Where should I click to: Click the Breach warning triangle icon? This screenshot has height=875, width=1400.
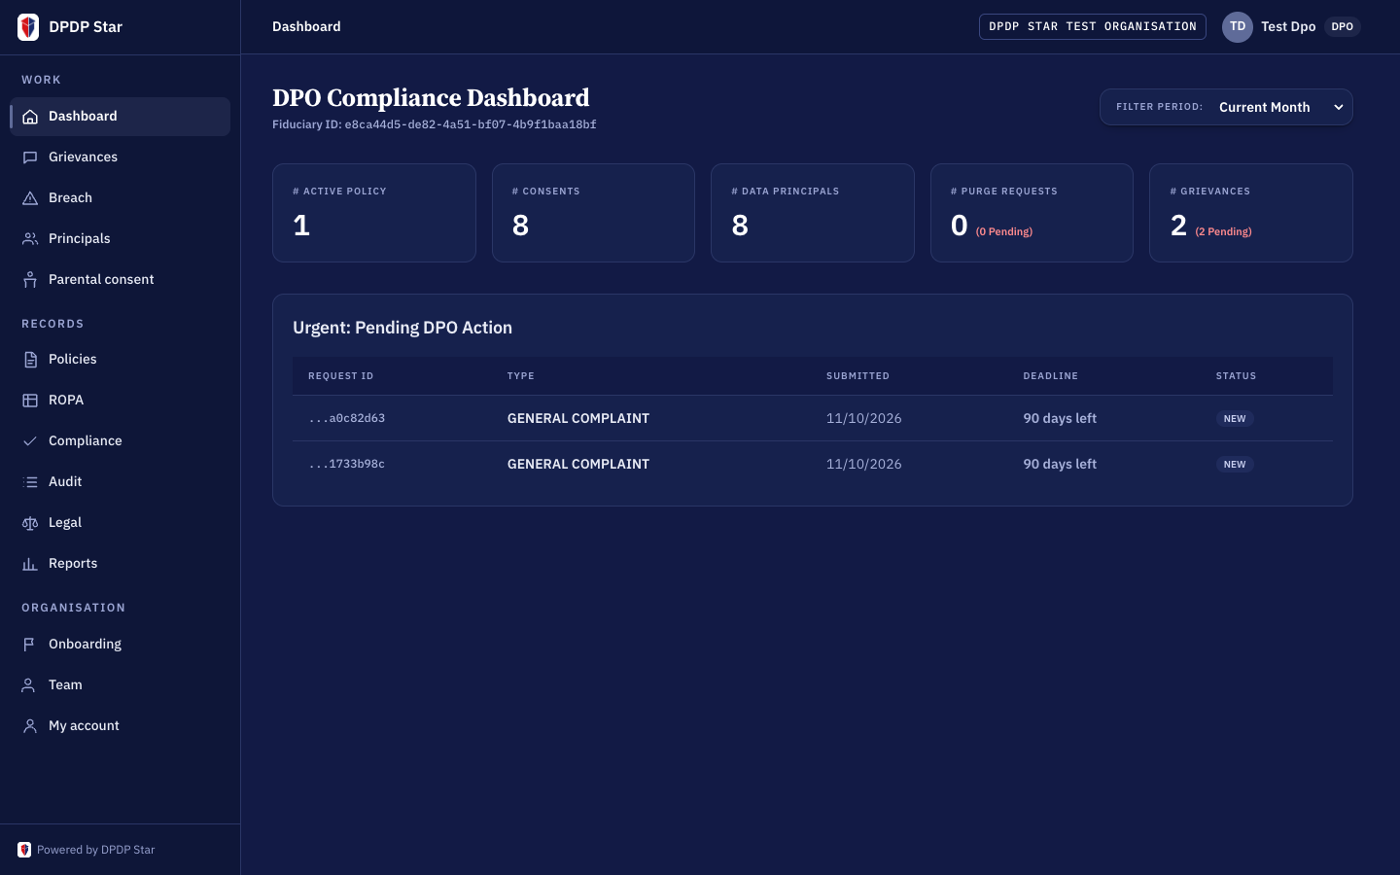30,198
